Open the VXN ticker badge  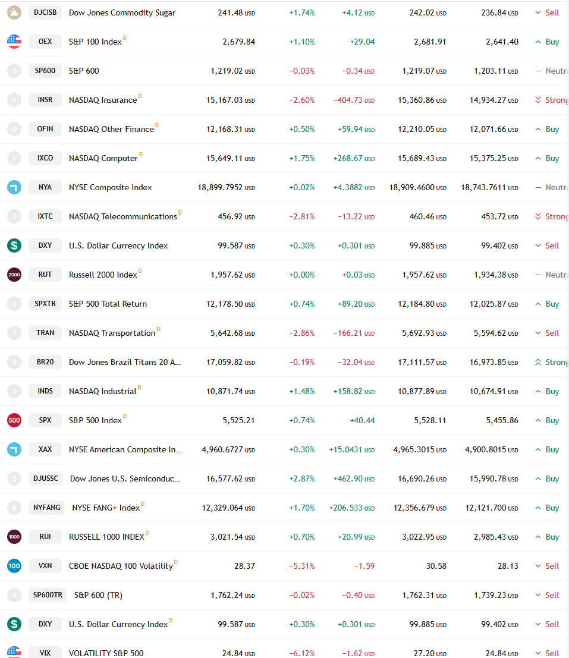coord(45,566)
